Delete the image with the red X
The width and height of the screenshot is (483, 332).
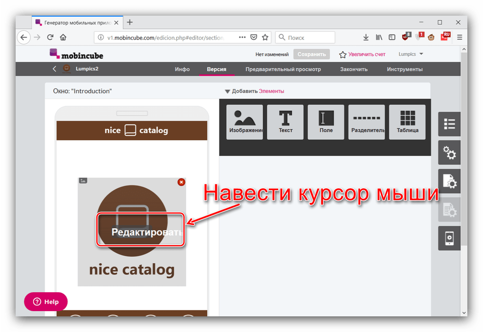click(x=182, y=182)
